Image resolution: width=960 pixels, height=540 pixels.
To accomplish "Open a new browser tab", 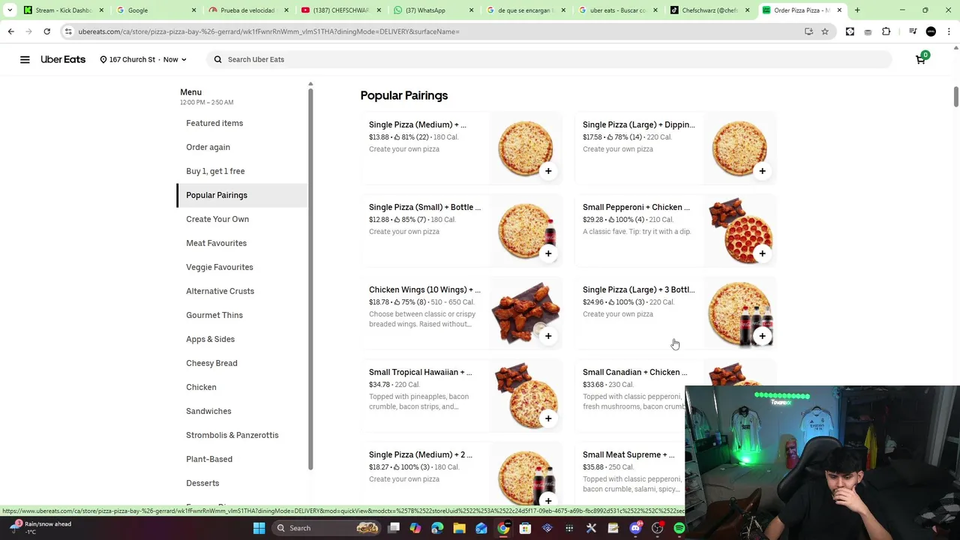I will tap(857, 10).
